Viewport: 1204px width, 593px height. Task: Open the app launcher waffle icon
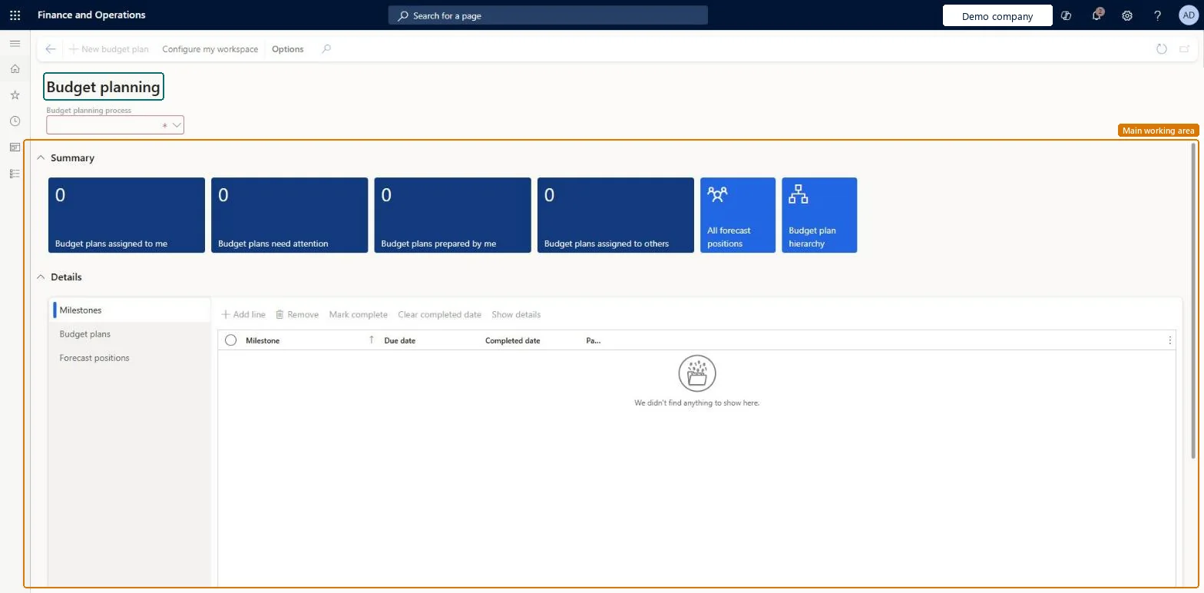(x=15, y=15)
